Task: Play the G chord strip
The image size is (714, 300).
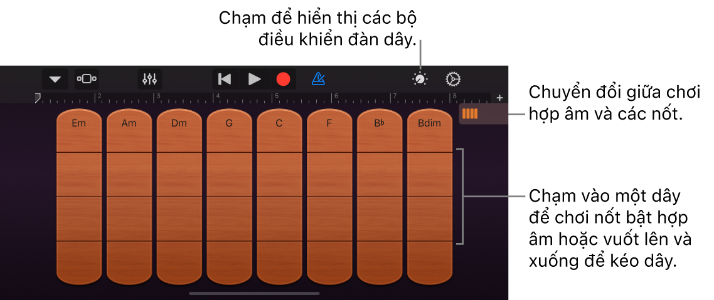Action: [x=229, y=197]
